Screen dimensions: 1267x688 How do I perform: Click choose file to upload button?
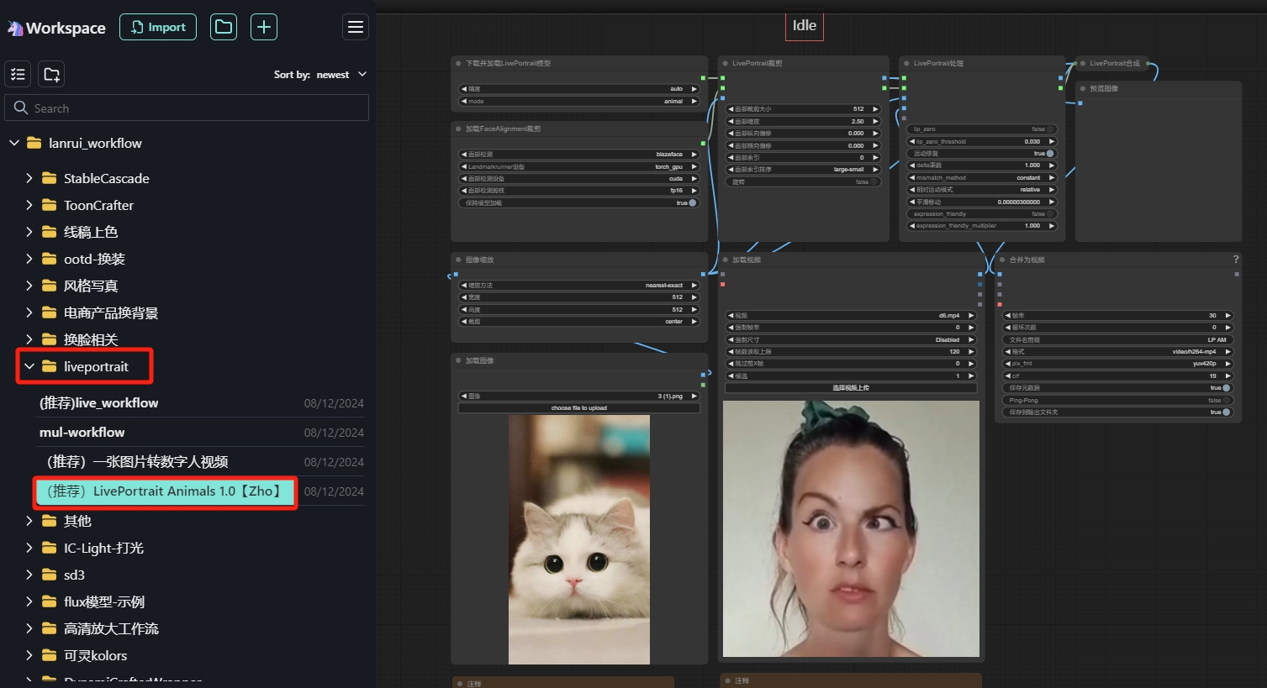coord(578,408)
